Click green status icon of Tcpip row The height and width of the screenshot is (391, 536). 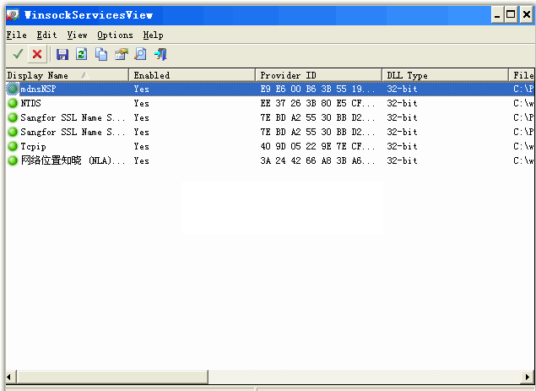(13, 146)
